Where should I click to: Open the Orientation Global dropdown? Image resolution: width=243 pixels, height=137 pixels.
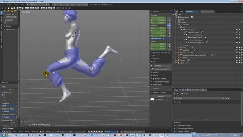pyautogui.click(x=9, y=106)
